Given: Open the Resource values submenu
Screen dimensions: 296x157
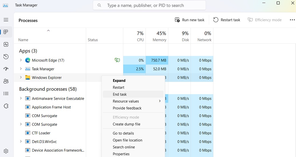Looking at the screenshot, I should (125, 101).
